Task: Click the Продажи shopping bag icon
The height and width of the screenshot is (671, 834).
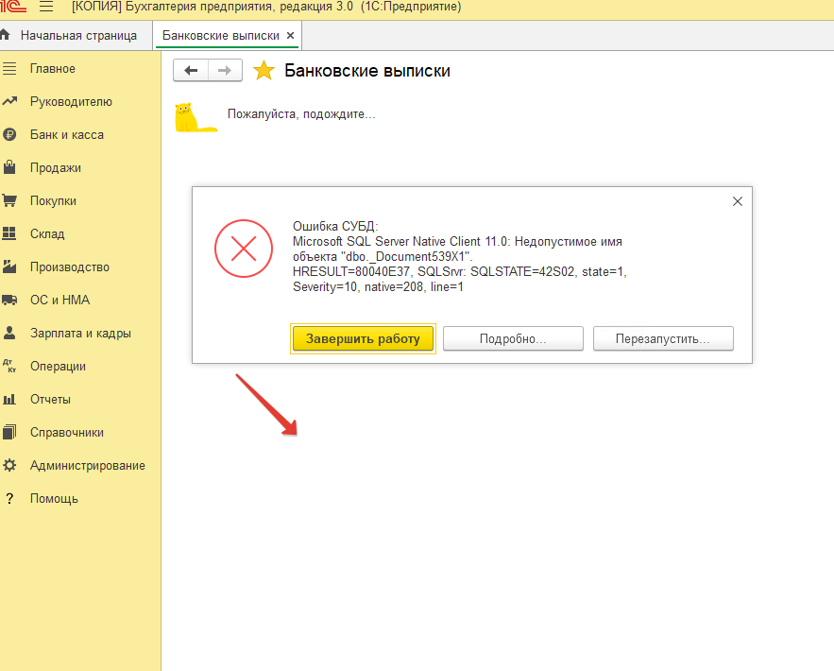Action: 10,168
